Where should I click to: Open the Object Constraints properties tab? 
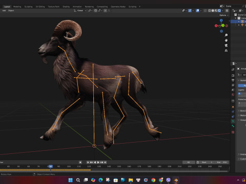pyautogui.click(x=233, y=117)
